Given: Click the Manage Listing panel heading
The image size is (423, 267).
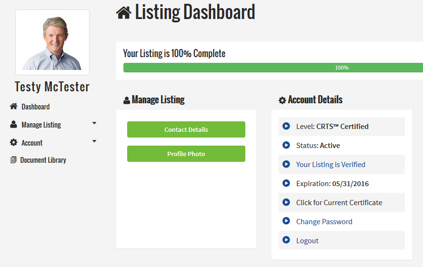Looking at the screenshot, I should pyautogui.click(x=158, y=99).
